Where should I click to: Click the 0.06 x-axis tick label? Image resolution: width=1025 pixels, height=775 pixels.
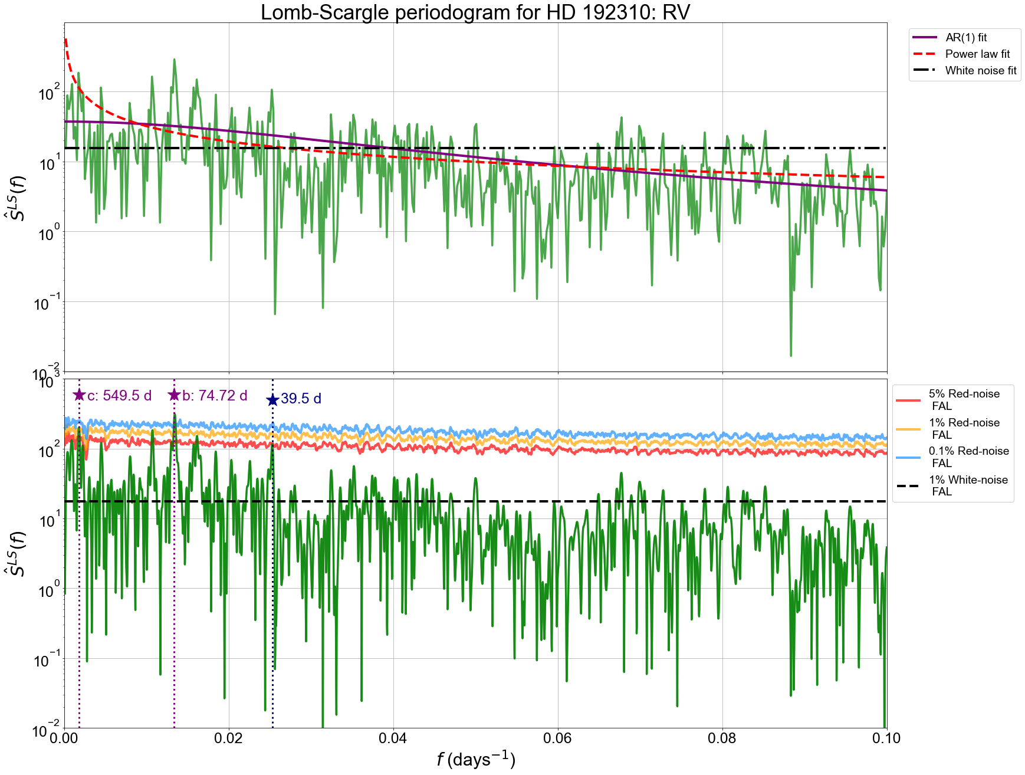pyautogui.click(x=558, y=738)
